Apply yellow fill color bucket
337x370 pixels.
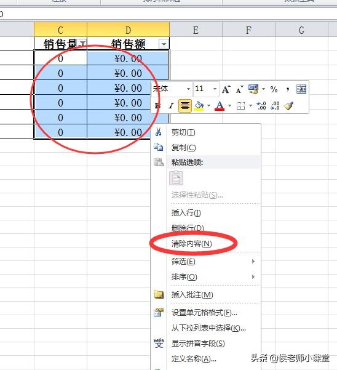click(199, 105)
